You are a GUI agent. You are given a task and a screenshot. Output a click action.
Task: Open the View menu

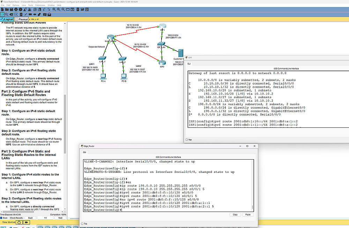click(x=24, y=5)
